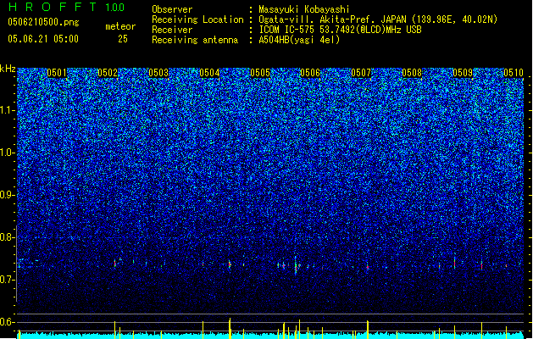The height and width of the screenshot is (339, 533).
Task: Click the 0508 time marker
Action: coord(412,73)
